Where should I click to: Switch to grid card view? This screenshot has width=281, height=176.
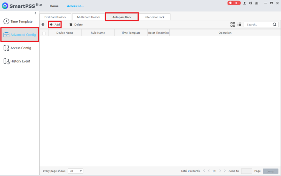(x=233, y=25)
